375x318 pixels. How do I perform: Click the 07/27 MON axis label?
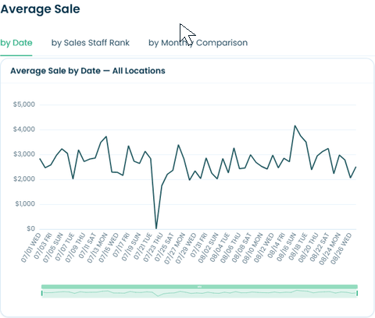175,248
